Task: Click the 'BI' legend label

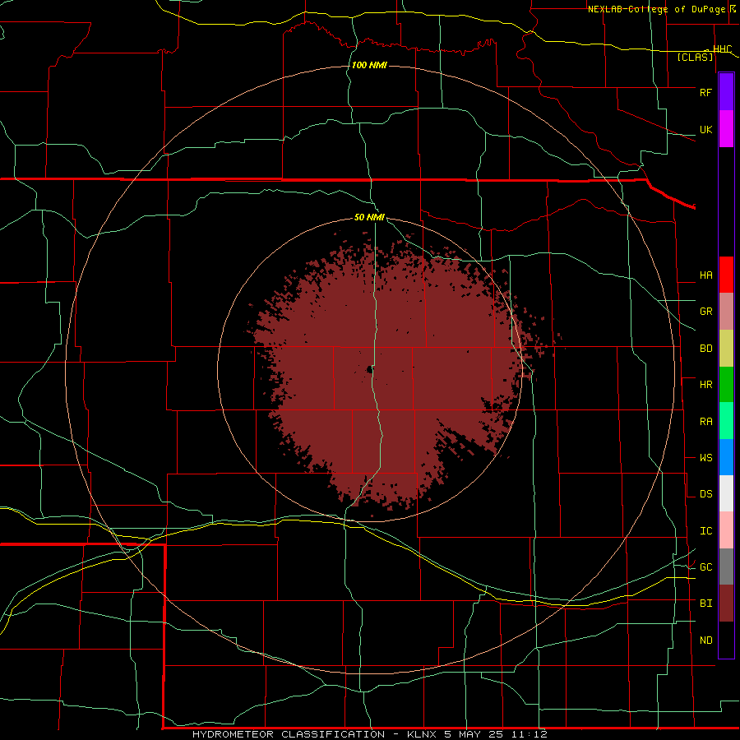Action: pyautogui.click(x=705, y=604)
